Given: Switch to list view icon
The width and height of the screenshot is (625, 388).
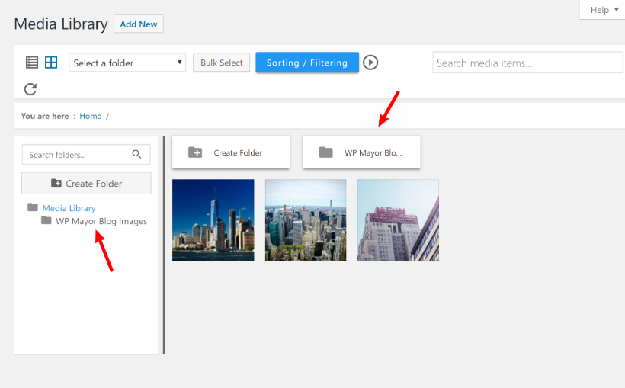Looking at the screenshot, I should coord(32,63).
